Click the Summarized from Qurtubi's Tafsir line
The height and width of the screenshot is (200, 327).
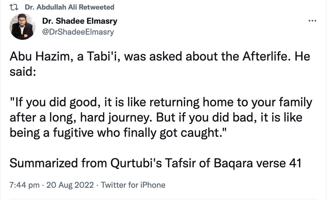pyautogui.click(x=156, y=163)
